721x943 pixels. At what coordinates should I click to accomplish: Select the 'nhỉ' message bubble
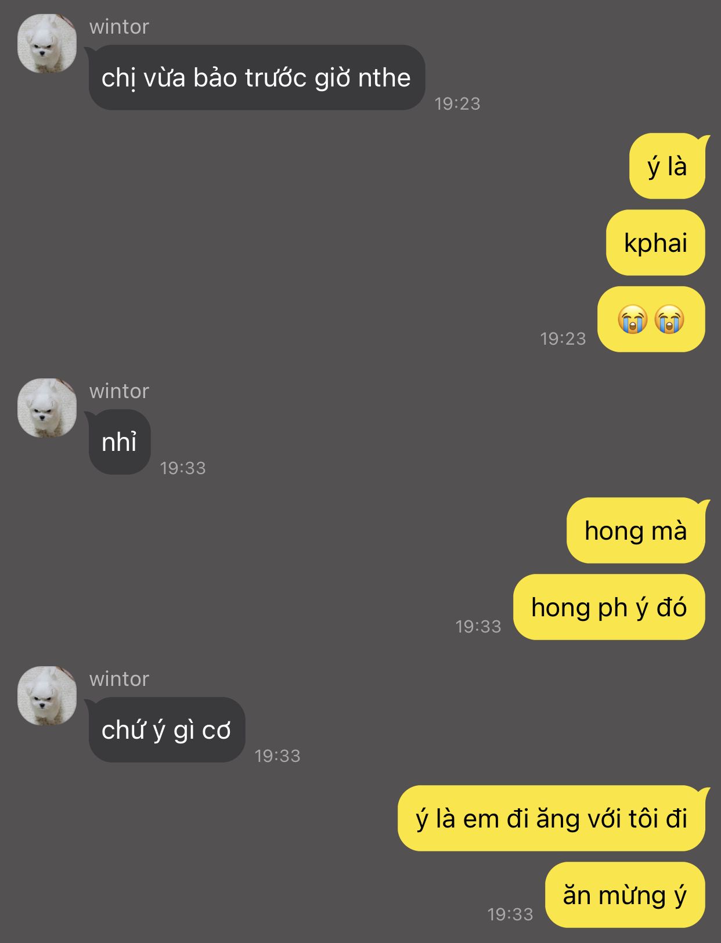120,442
